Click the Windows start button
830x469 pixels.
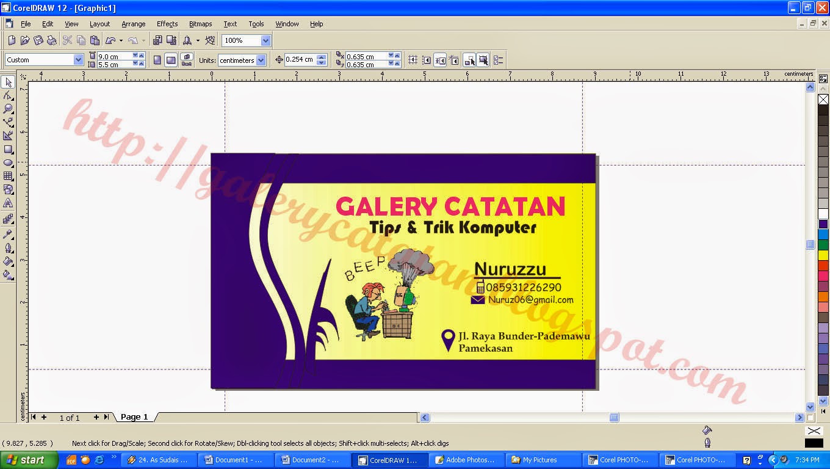click(29, 460)
